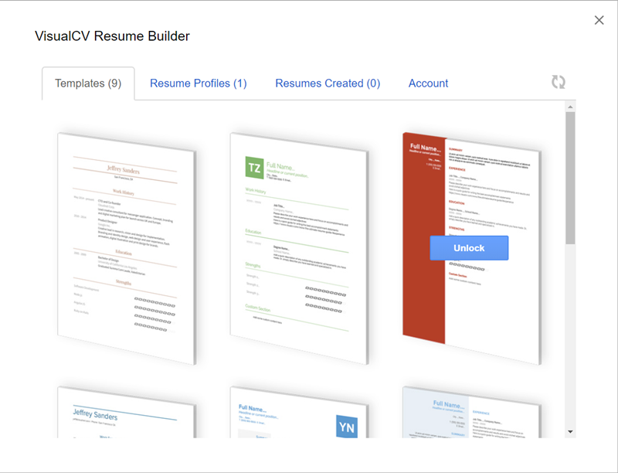618x473 pixels.
Task: Select the light blue sidebar template
Action: [472, 412]
